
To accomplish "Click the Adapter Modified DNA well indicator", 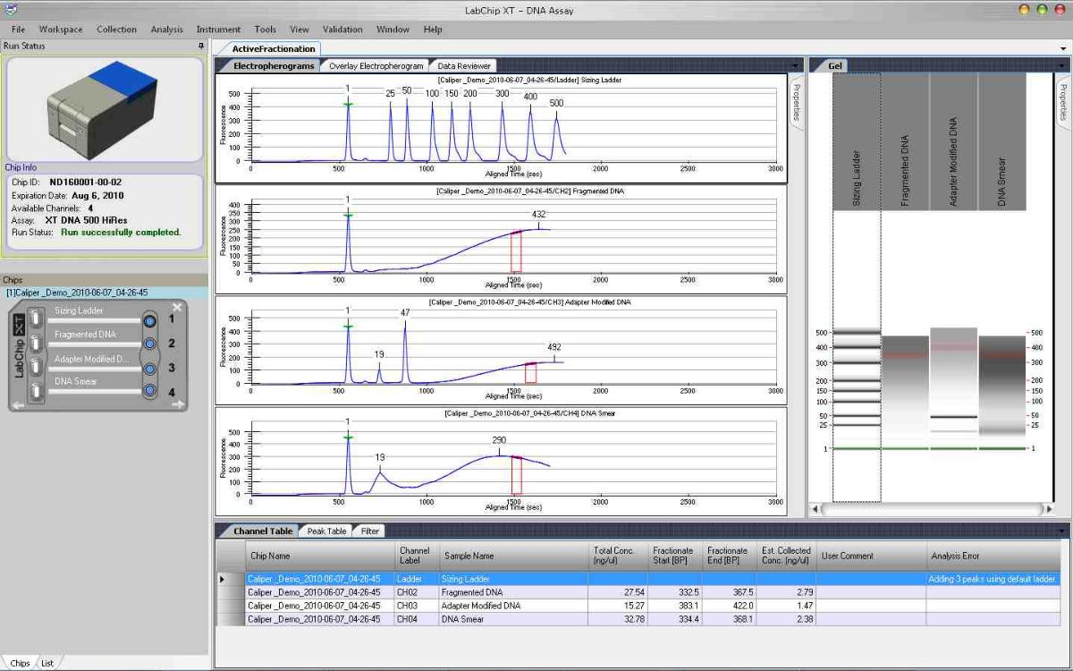I will pyautogui.click(x=149, y=368).
